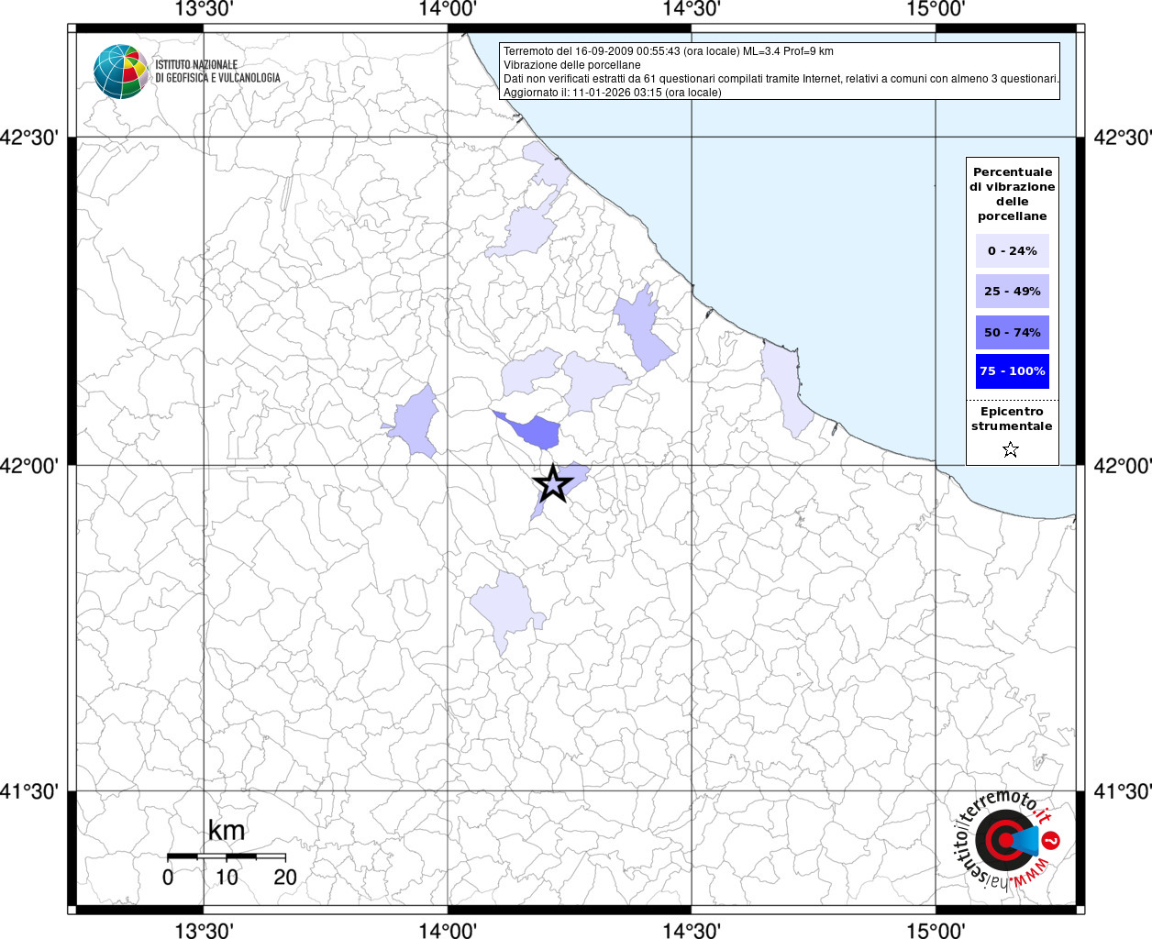Select the 75 - 100% legend swatch
This screenshot has width=1152, height=939.
click(x=1013, y=371)
